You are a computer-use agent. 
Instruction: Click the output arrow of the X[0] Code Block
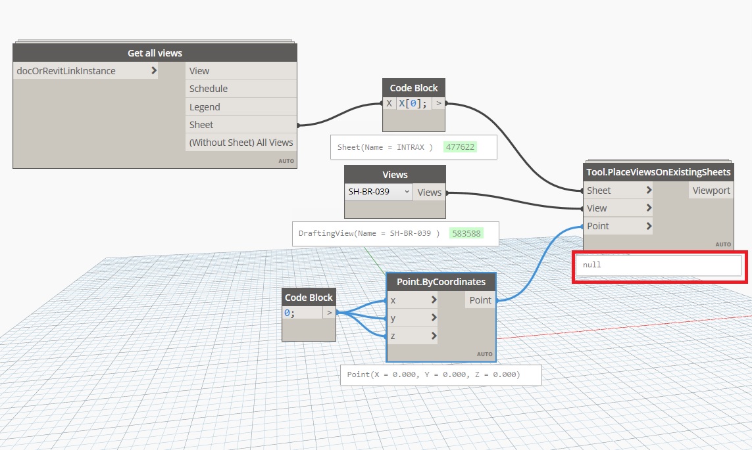(438, 103)
